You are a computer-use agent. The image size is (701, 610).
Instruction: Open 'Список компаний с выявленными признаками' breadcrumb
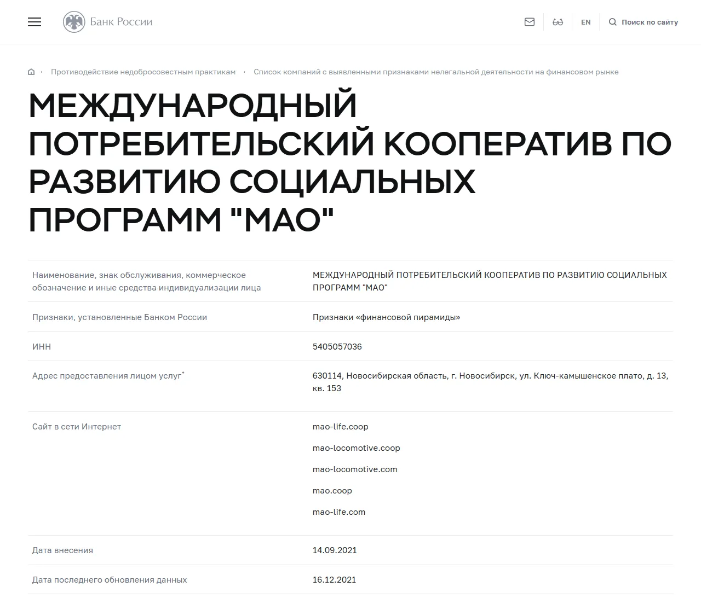coord(436,72)
